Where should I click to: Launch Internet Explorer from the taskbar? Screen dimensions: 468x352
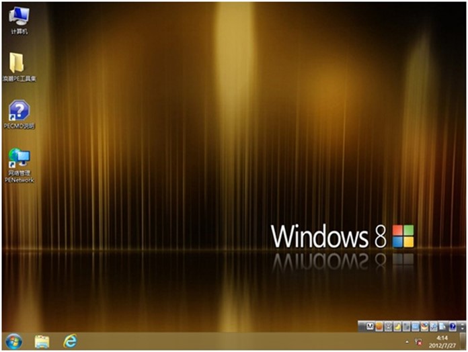pyautogui.click(x=70, y=341)
